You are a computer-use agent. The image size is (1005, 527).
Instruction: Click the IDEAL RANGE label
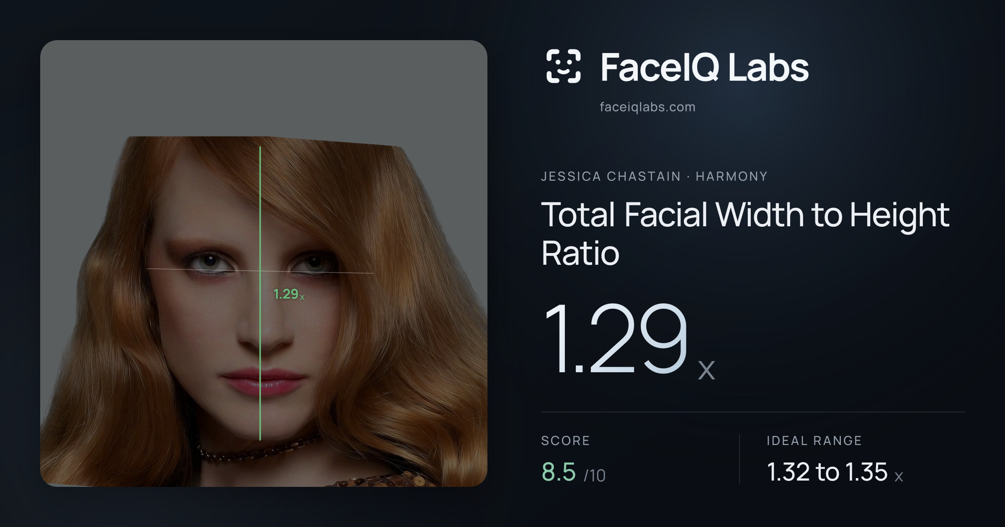point(814,440)
